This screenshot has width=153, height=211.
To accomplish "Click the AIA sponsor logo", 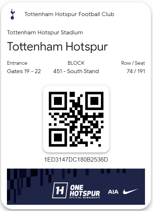I will point(113,192).
